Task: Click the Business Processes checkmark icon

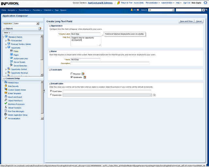Action: pyautogui.click(x=6, y=104)
